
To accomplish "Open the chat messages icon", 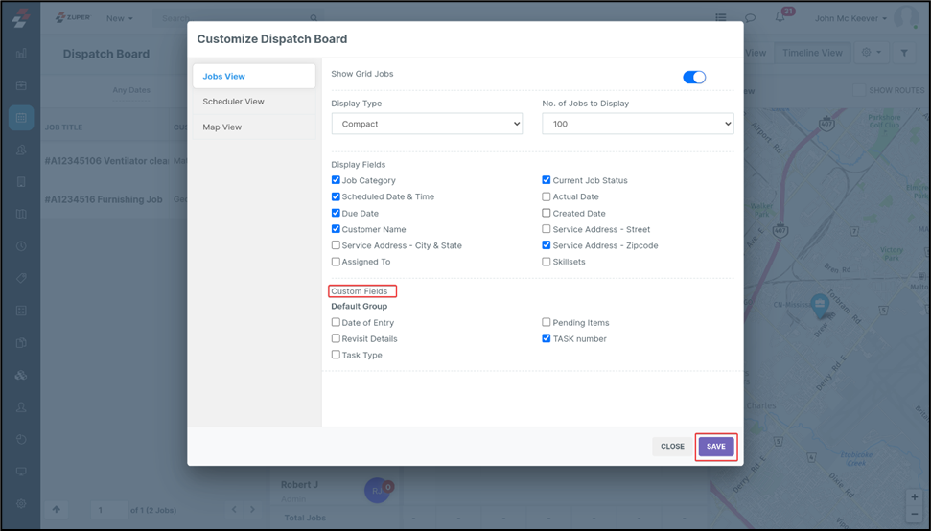I will pyautogui.click(x=750, y=17).
